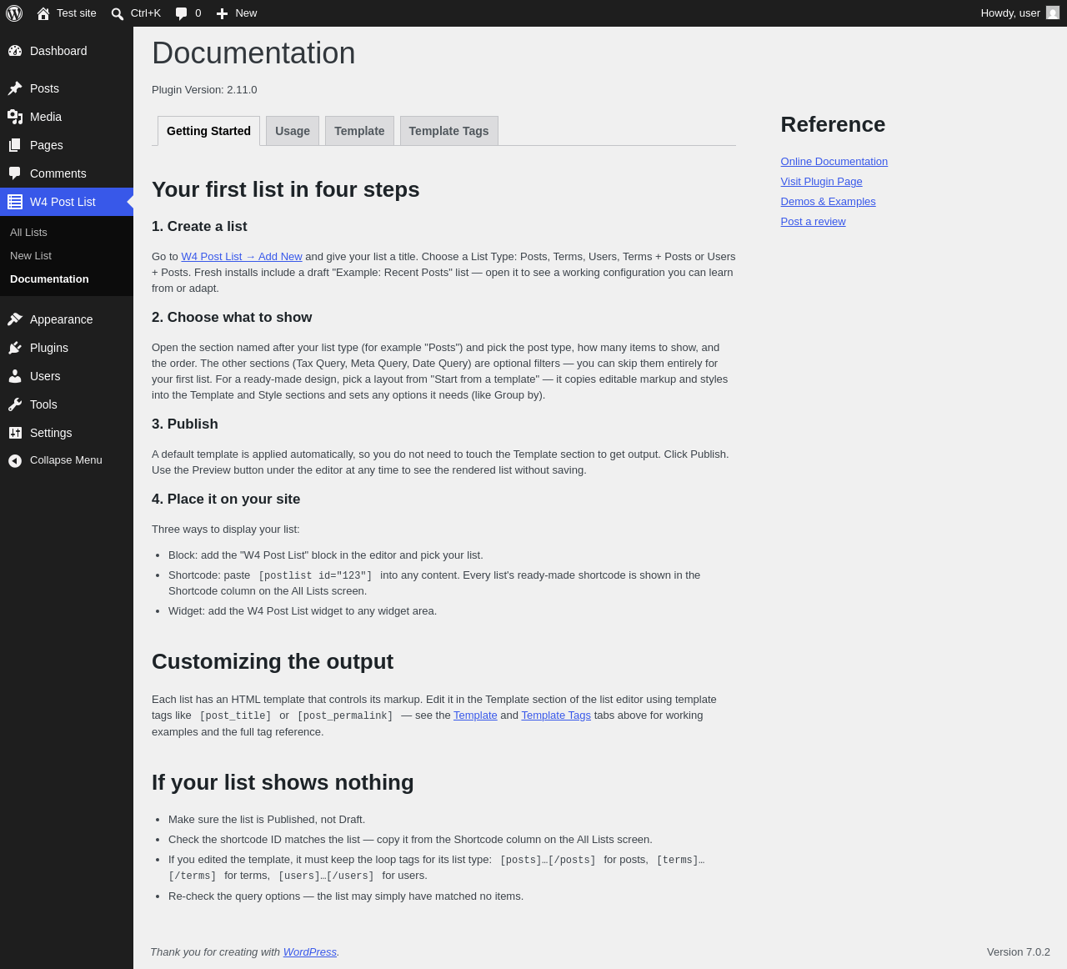This screenshot has height=969, width=1067.
Task: Click the comment count 0 in admin bar
Action: click(198, 13)
